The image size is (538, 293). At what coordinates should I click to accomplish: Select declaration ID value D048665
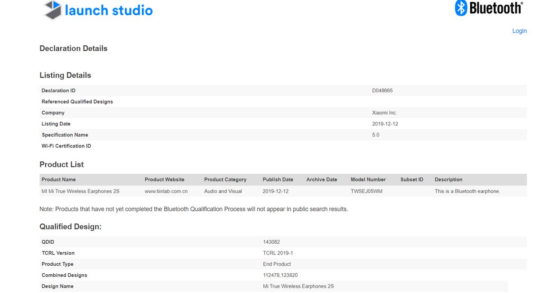click(382, 90)
